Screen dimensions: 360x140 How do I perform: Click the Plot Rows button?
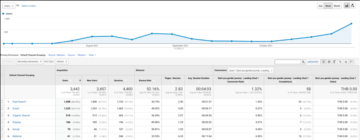pyautogui.click(x=8, y=62)
